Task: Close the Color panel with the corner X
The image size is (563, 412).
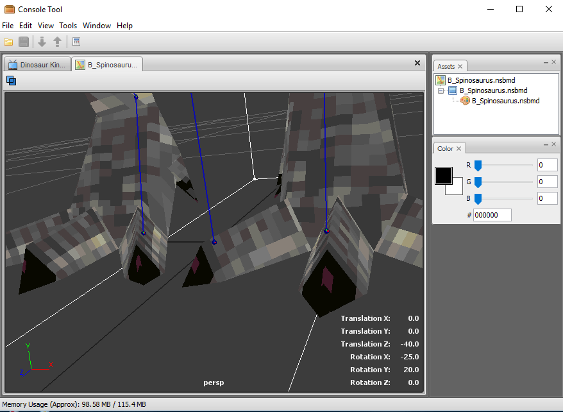Action: coord(554,144)
